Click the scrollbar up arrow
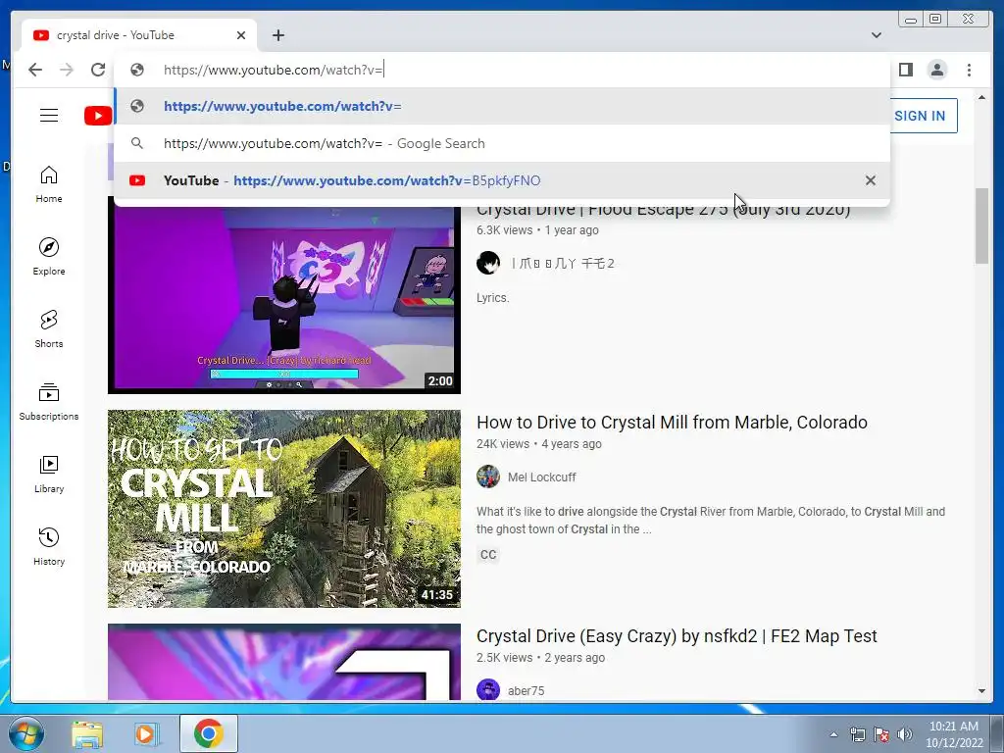The height and width of the screenshot is (753, 1004). click(981, 97)
